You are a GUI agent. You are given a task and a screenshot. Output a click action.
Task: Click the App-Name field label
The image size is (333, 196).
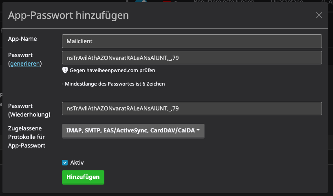[x=22, y=39]
